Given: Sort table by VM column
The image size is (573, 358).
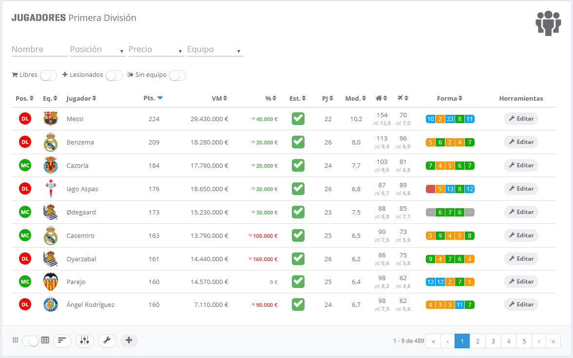Looking at the screenshot, I should click(219, 99).
